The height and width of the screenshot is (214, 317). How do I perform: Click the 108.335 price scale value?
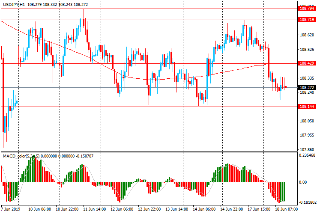[307, 78]
